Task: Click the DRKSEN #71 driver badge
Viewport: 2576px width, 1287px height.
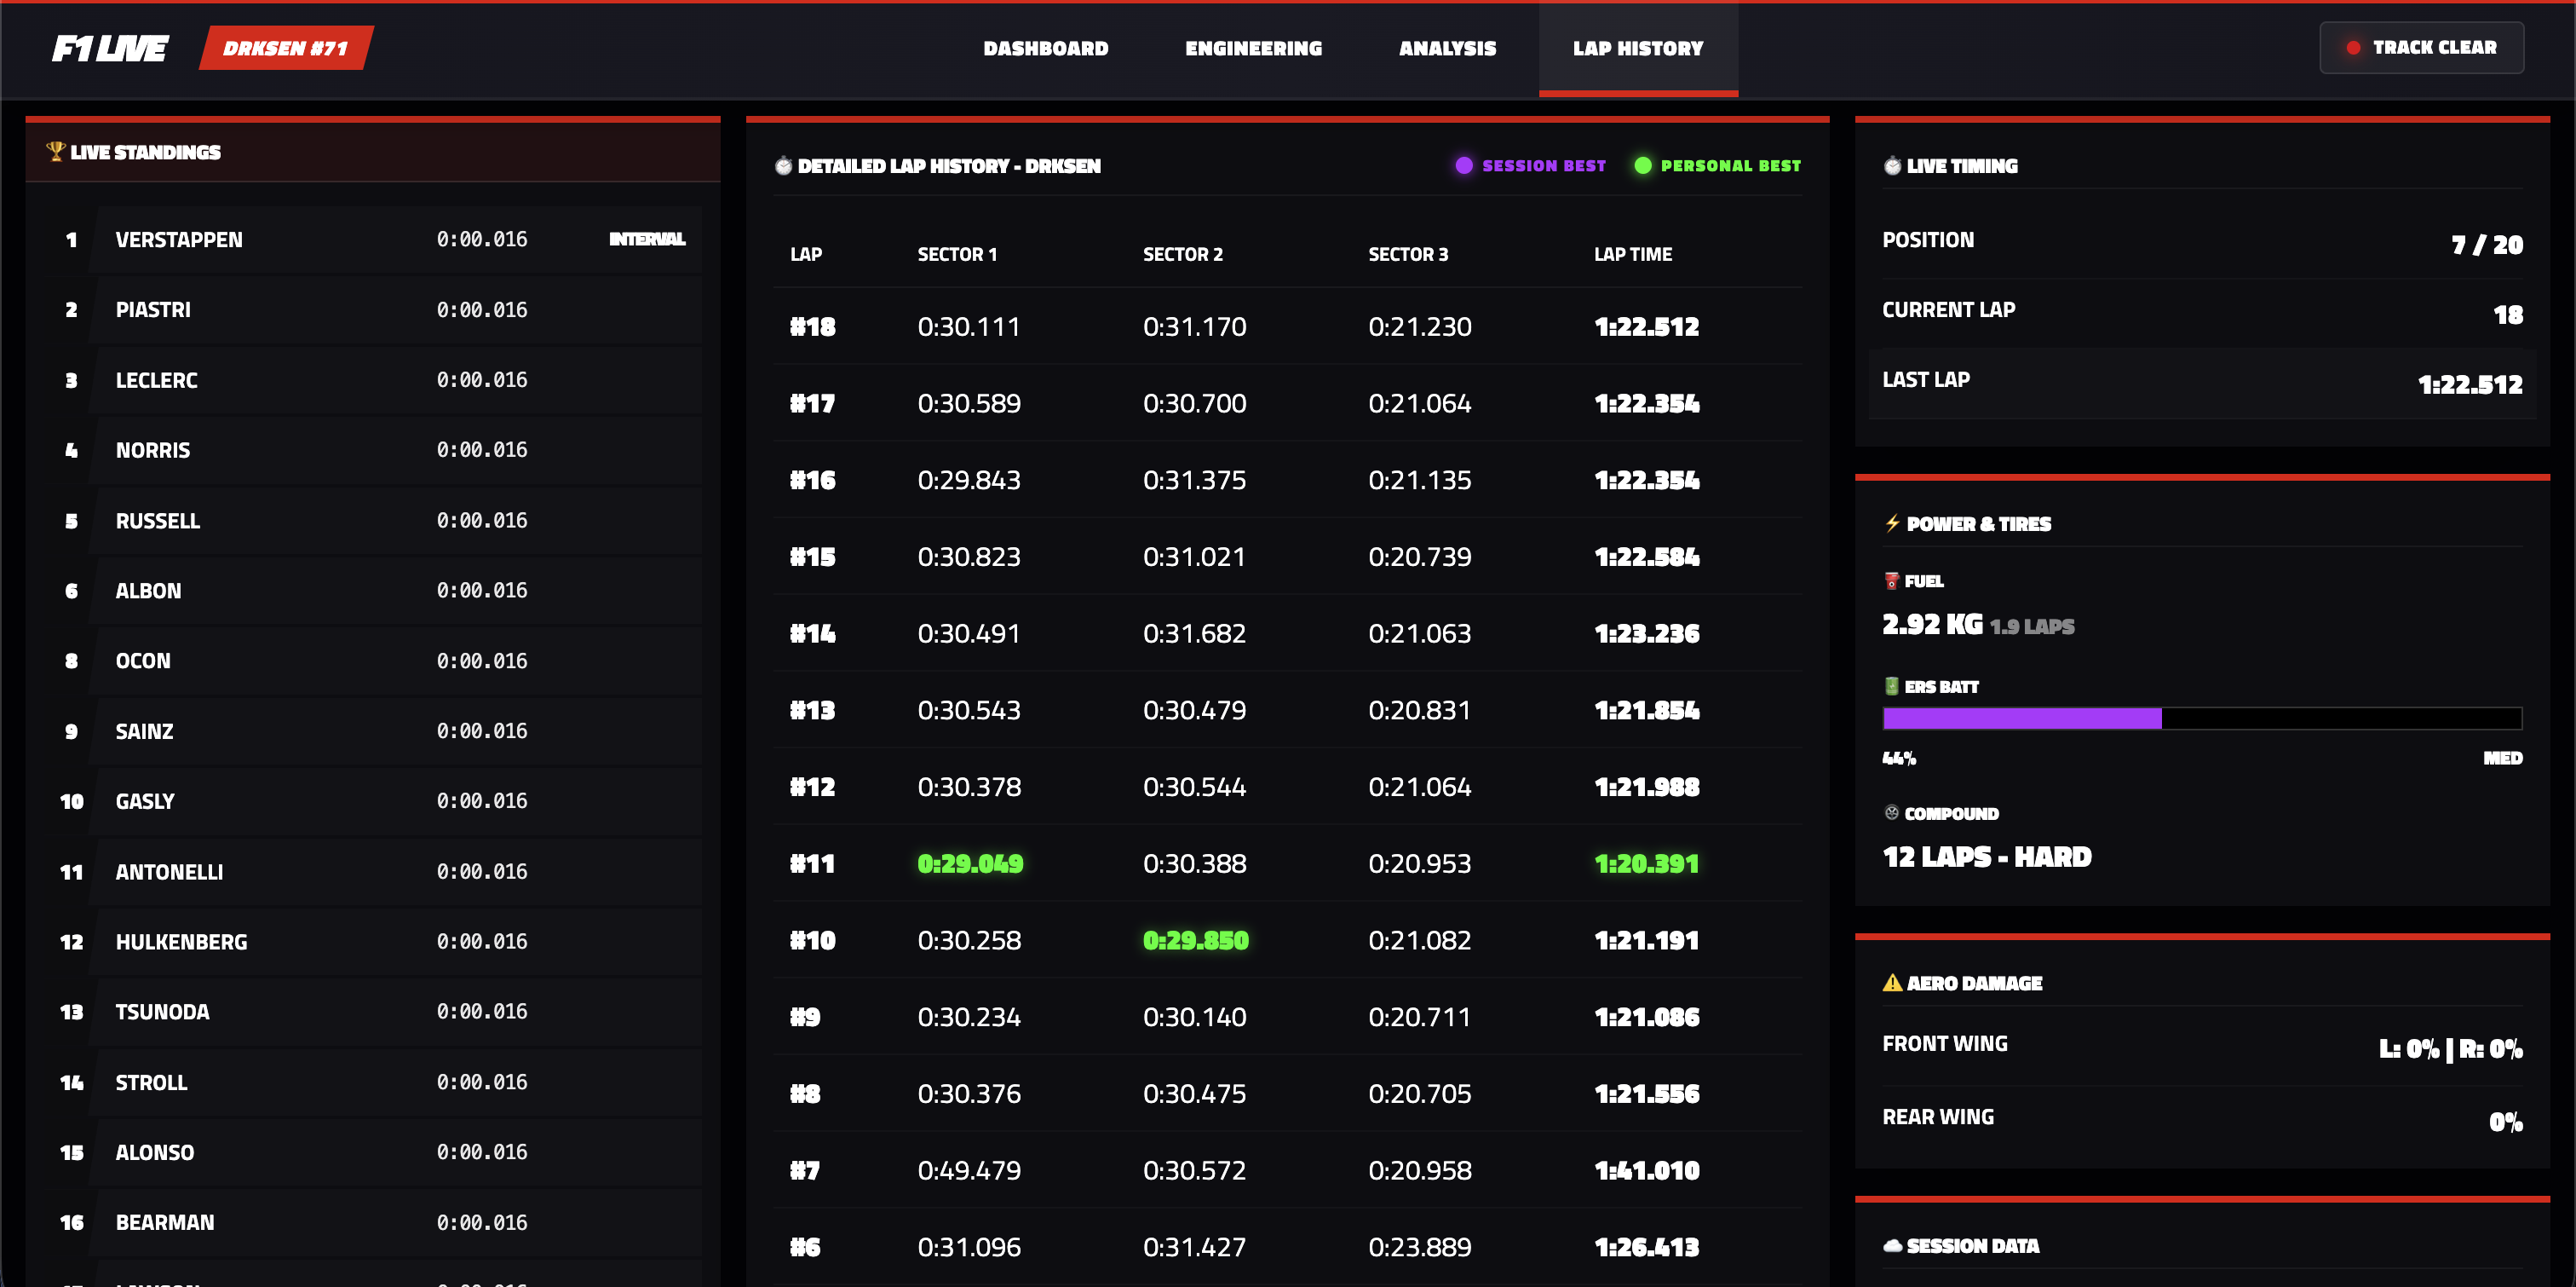Action: tap(286, 48)
